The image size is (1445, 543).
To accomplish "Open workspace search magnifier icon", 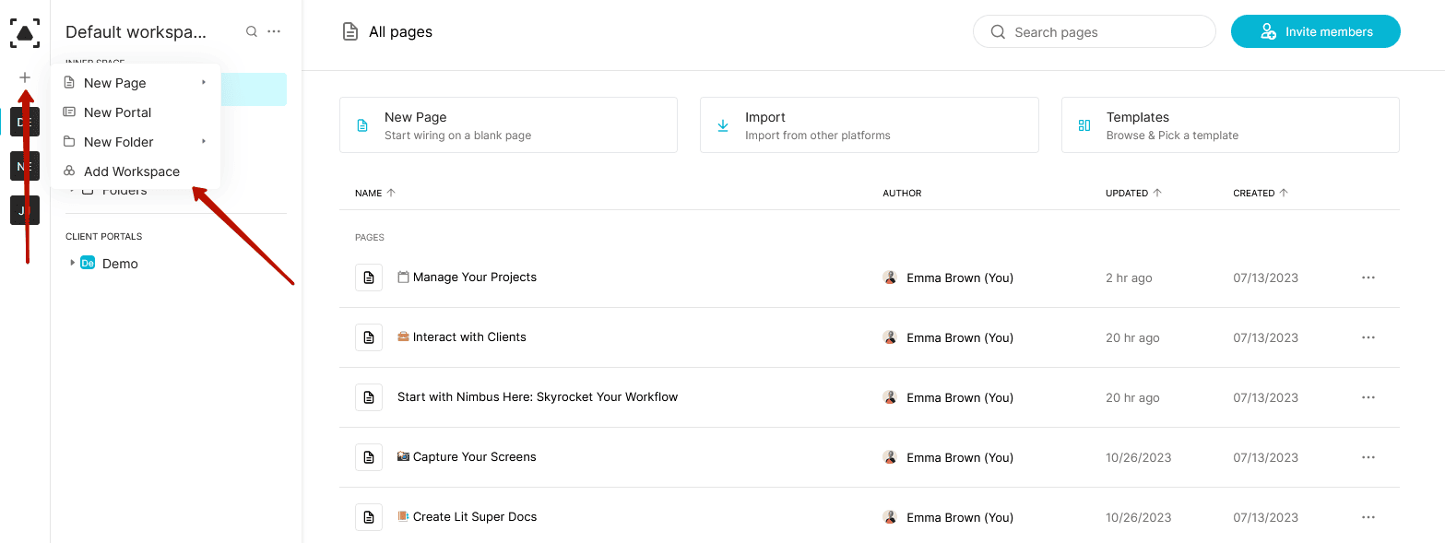I will [x=252, y=31].
